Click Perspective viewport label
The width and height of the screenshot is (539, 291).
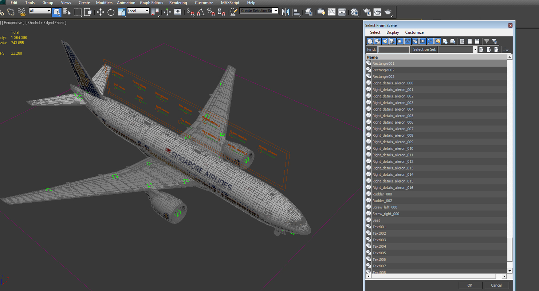13,23
